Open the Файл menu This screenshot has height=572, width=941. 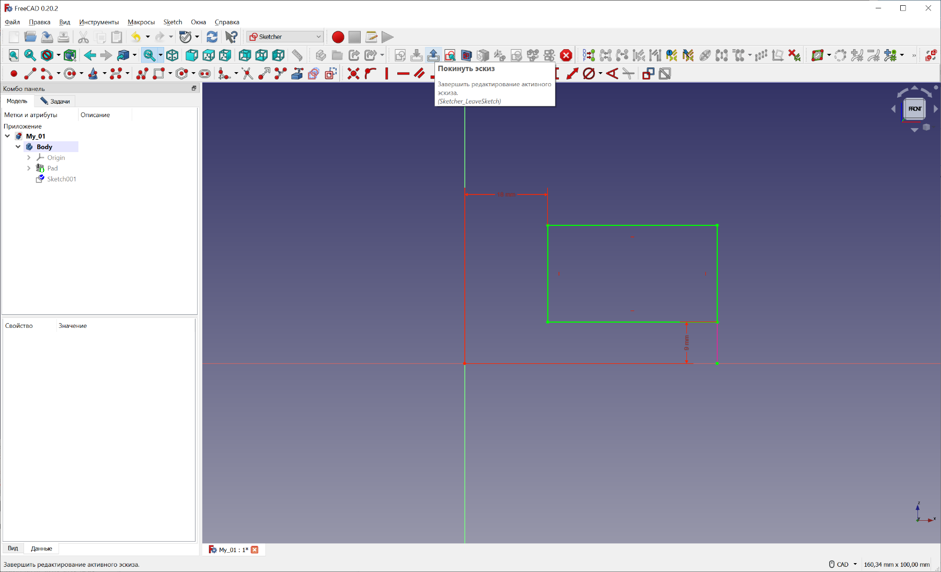(x=12, y=22)
